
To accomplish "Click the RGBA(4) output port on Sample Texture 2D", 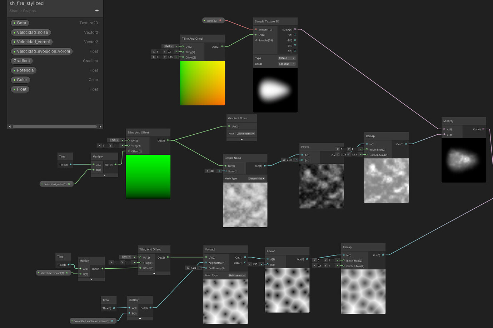I will pos(295,30).
